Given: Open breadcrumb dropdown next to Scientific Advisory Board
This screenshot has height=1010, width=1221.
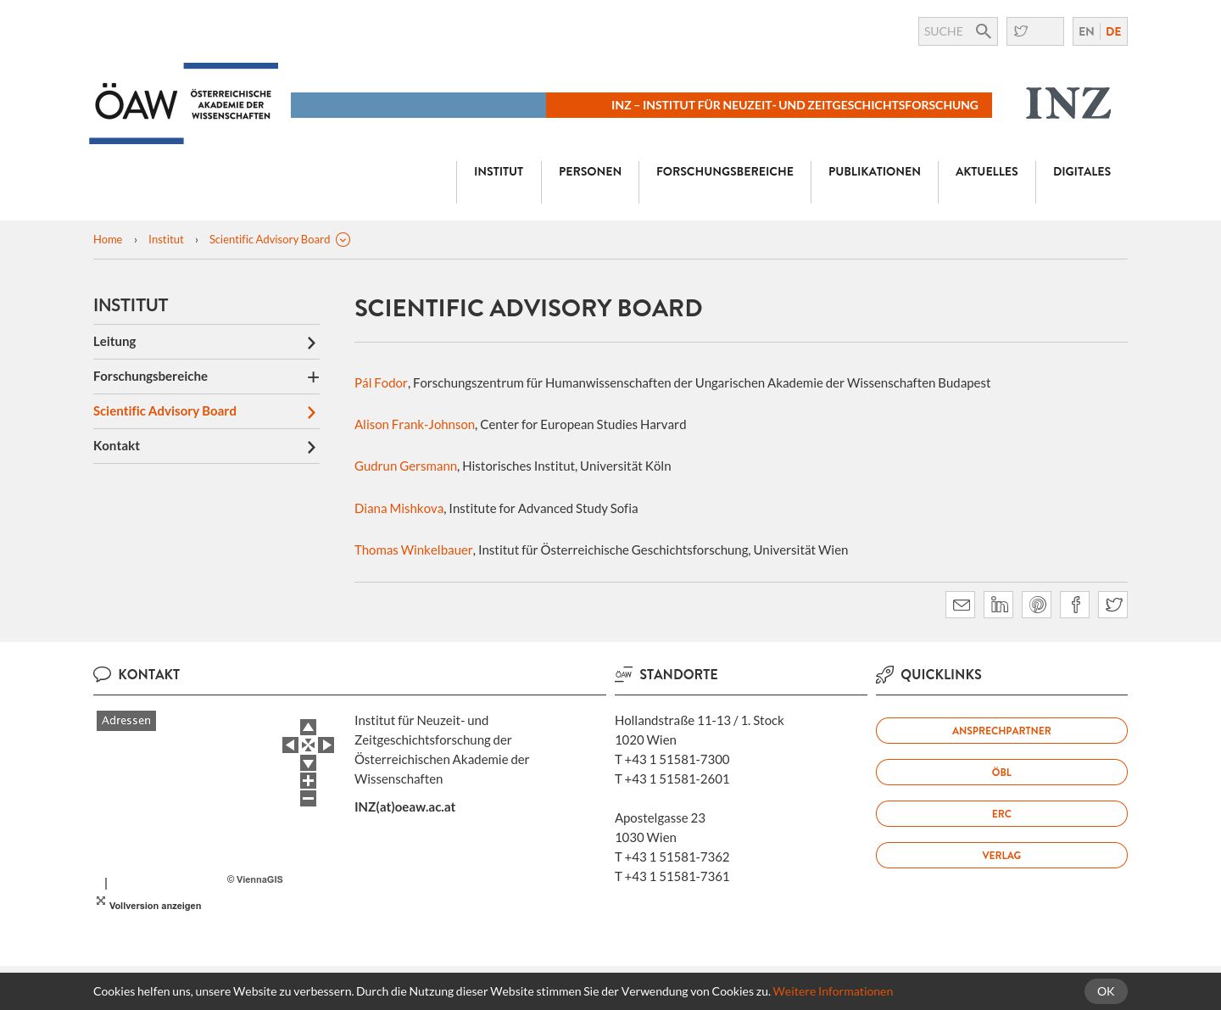Looking at the screenshot, I should pyautogui.click(x=343, y=240).
